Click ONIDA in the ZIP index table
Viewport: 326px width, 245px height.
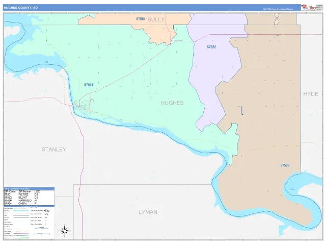[22, 204]
